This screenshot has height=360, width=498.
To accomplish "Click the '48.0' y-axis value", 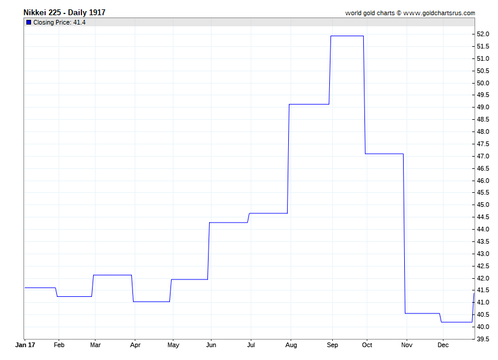I will [x=483, y=131].
